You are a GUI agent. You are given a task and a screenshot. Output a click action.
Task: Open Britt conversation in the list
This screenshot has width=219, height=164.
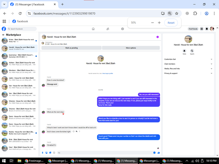pyautogui.click(x=19, y=140)
